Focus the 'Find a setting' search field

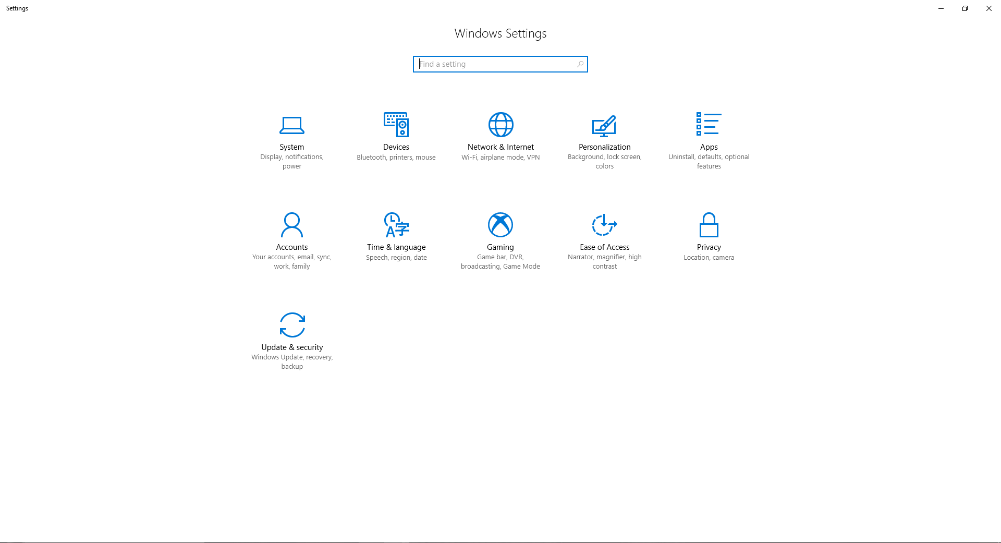click(x=500, y=64)
